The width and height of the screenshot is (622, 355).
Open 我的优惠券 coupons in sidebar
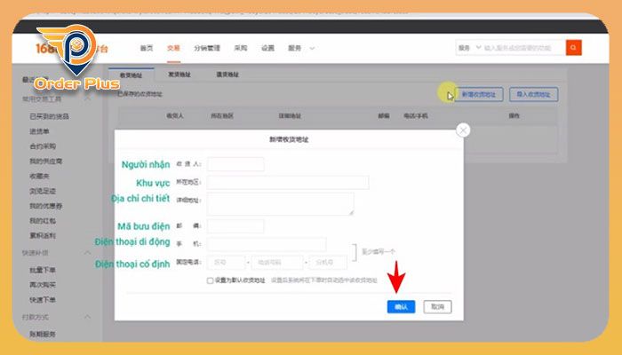[x=45, y=206]
